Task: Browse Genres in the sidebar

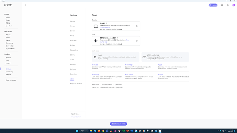Action: click(8, 20)
